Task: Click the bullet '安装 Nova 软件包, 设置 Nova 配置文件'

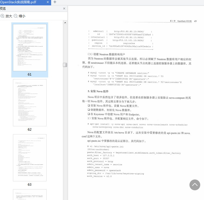Action: point(113,106)
